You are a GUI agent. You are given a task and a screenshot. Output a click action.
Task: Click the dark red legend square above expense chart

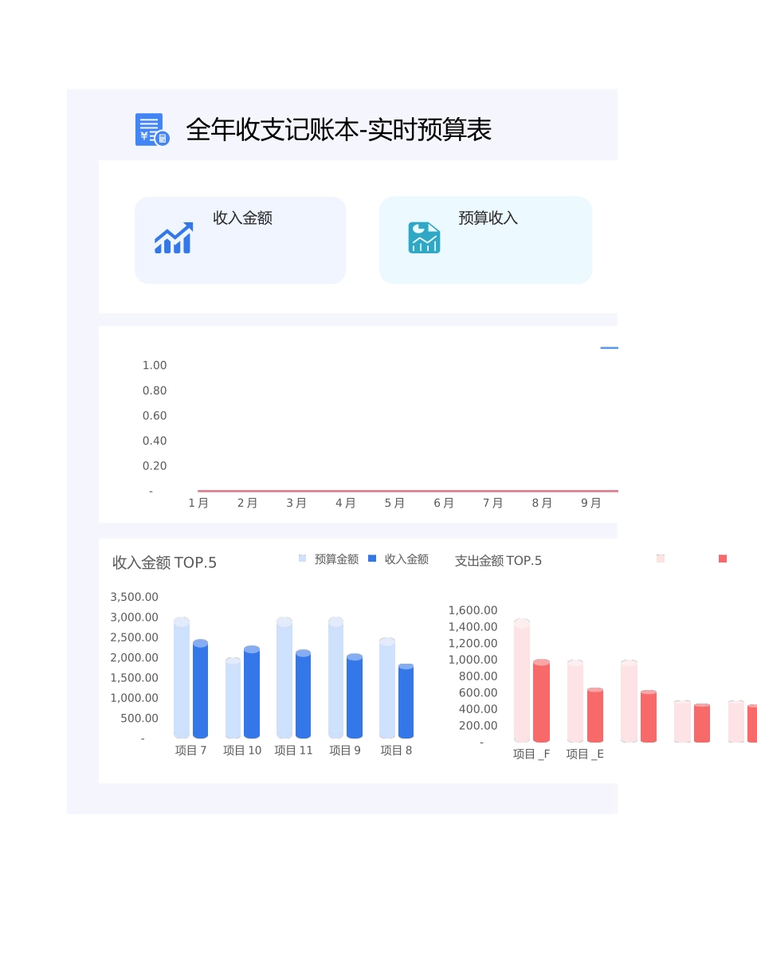pyautogui.click(x=723, y=559)
